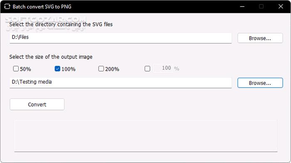Click inside the empty log output box

coord(146,136)
